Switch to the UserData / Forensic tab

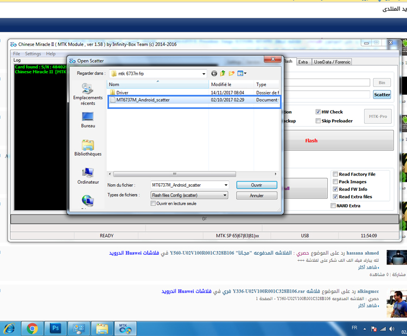click(x=332, y=62)
